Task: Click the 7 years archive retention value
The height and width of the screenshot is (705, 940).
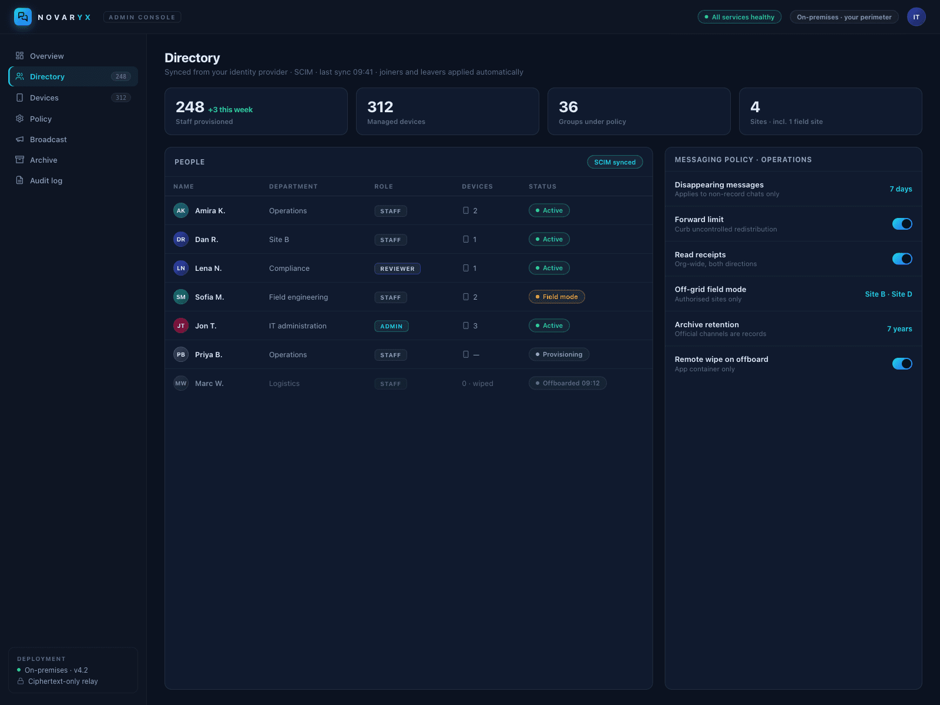Action: tap(899, 329)
